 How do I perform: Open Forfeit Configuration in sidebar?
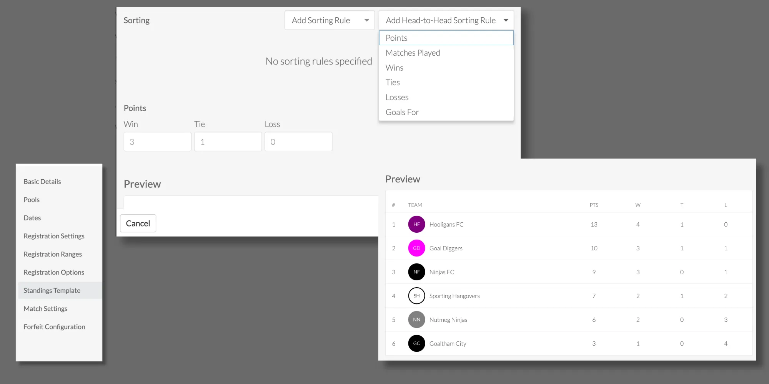click(x=54, y=327)
